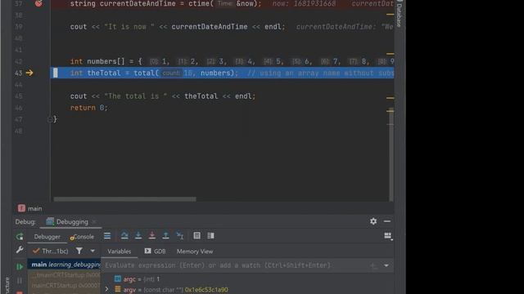Rerun the Debugging session
524x294 pixels.
point(20,236)
